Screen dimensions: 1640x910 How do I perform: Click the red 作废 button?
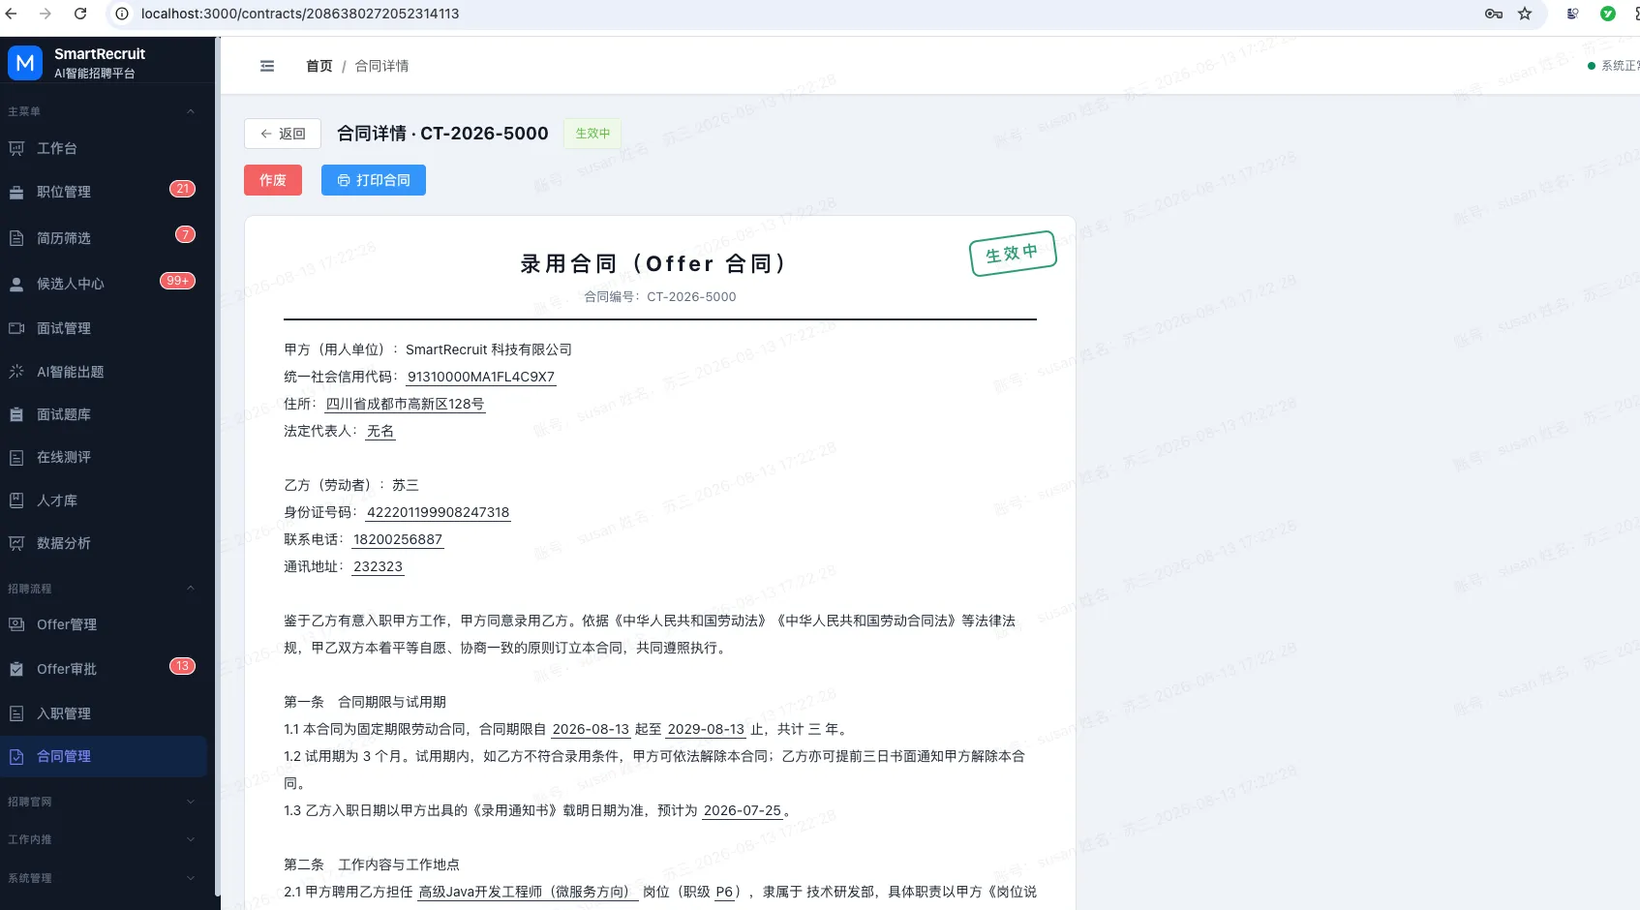click(273, 180)
